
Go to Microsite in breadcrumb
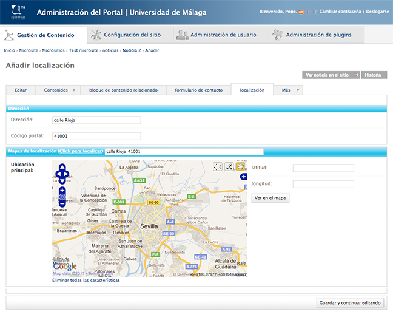point(29,50)
